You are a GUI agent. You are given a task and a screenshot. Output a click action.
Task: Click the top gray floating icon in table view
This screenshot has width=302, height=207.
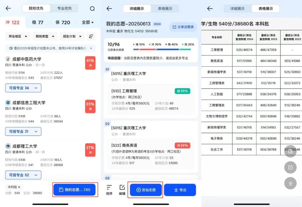pos(290,151)
